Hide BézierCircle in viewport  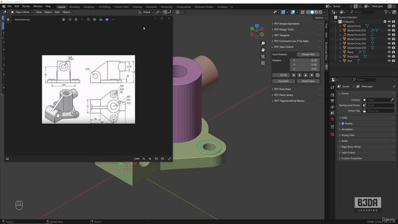point(389,26)
